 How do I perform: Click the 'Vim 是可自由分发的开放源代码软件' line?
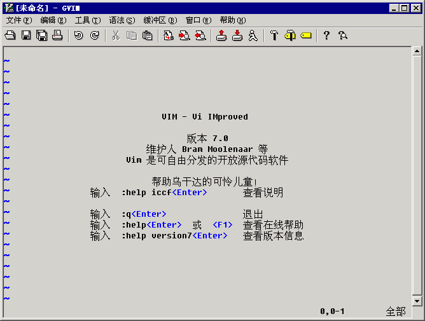point(207,160)
